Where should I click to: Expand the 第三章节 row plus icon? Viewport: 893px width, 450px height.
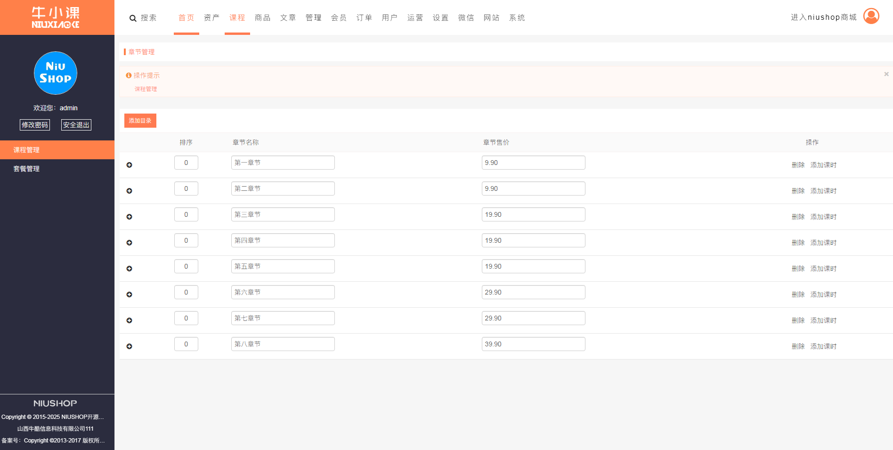[130, 217]
